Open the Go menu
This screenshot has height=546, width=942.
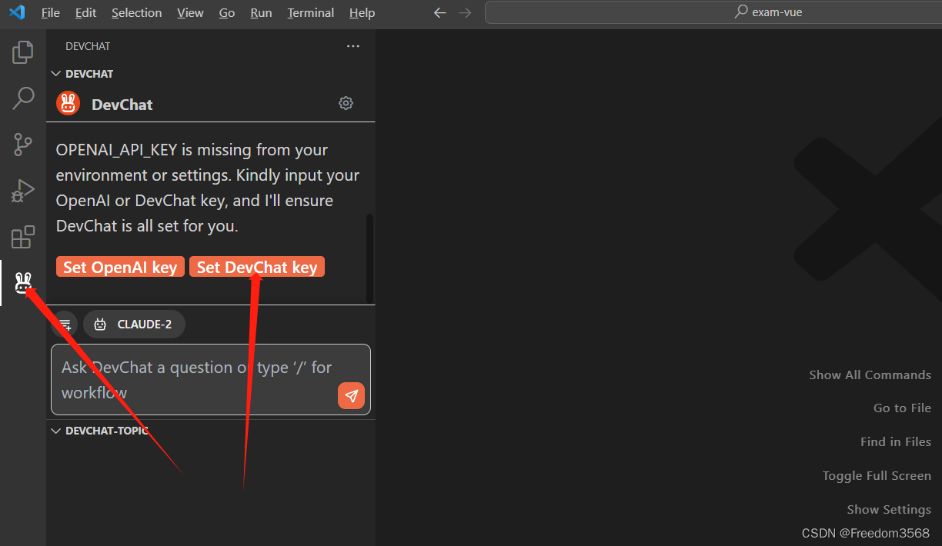pyautogui.click(x=227, y=12)
